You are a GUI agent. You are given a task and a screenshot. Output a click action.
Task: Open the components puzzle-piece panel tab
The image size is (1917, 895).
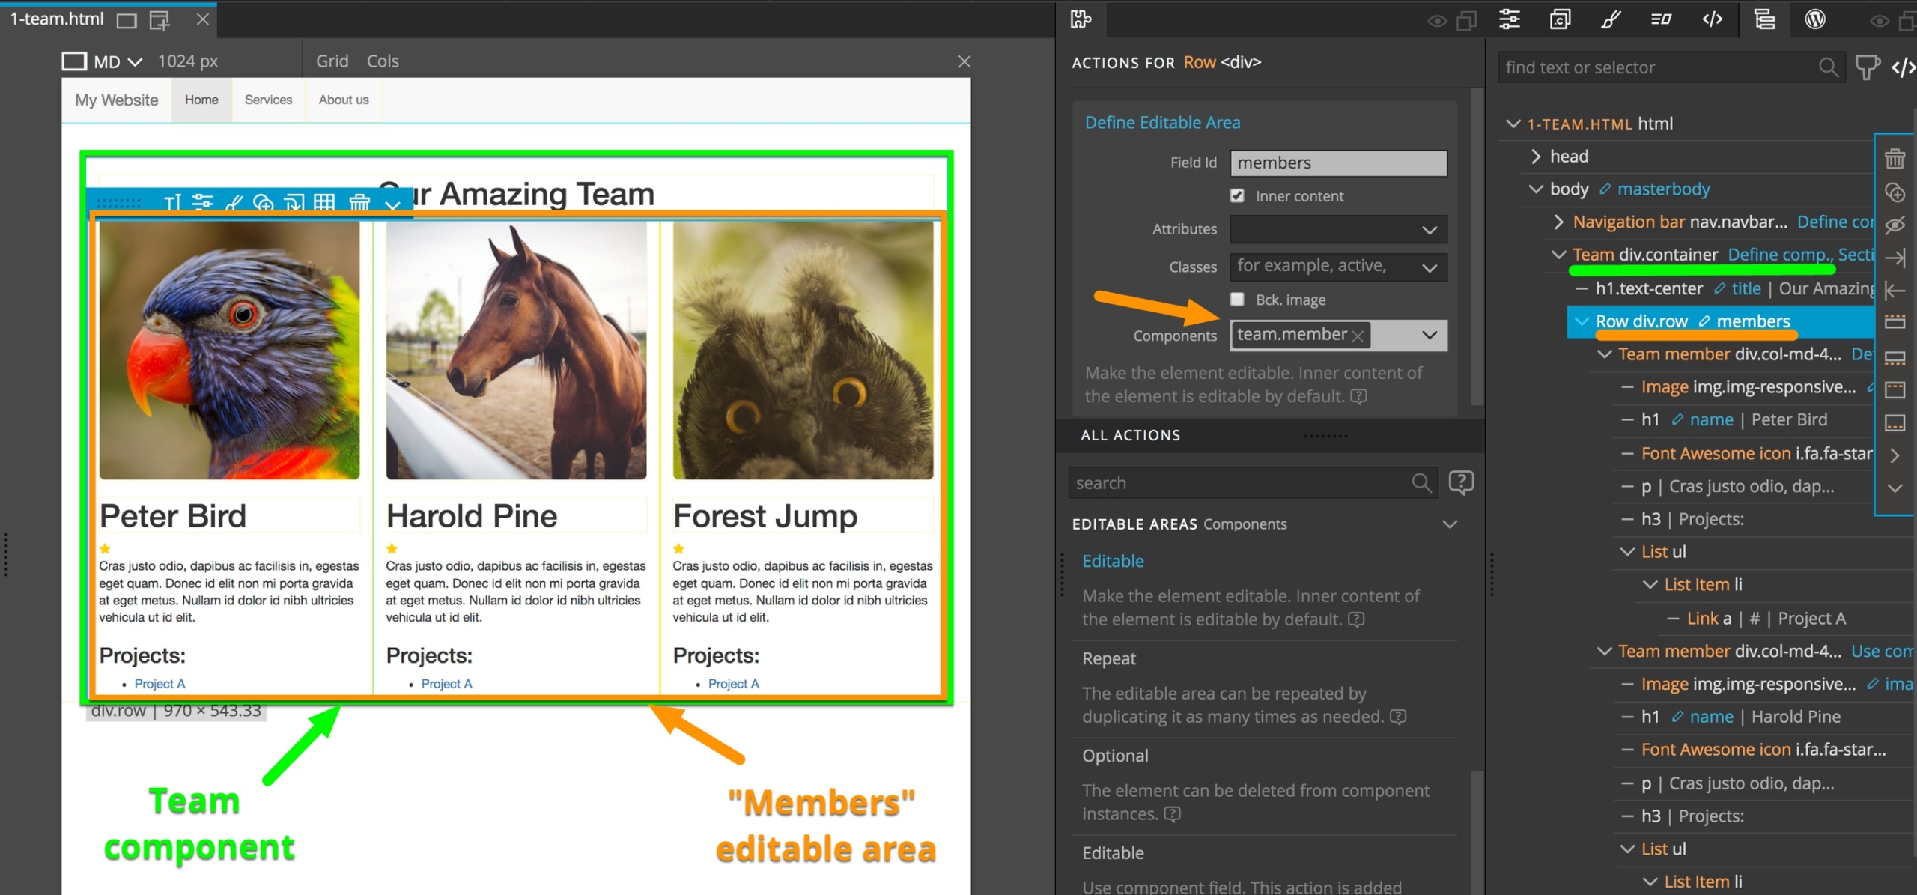pos(1080,19)
